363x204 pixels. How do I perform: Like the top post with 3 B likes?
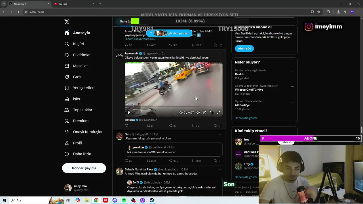173,45
